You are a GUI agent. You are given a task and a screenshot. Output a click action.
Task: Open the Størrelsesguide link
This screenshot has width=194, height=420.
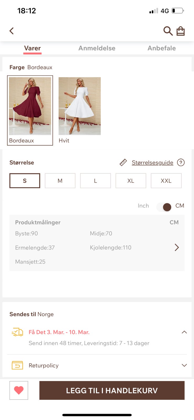(x=153, y=162)
